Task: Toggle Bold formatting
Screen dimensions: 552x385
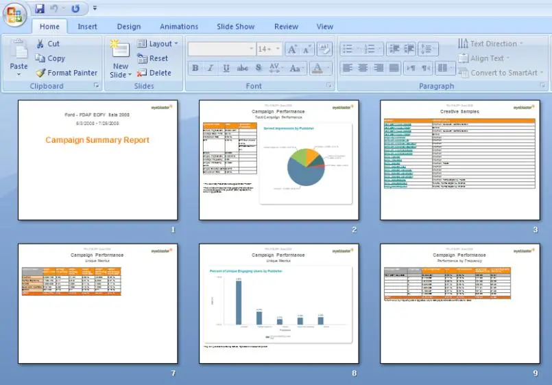Action: click(x=195, y=68)
